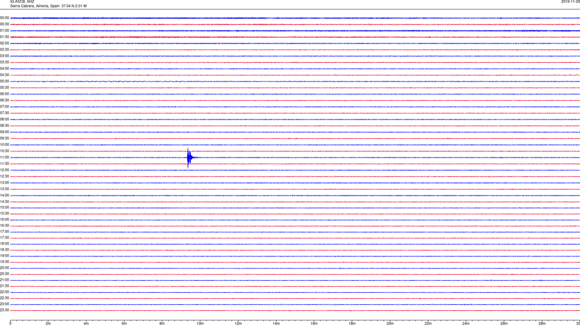Select the 00:00 row time label
Image resolution: width=580 pixels, height=326 pixels.
tap(5, 18)
